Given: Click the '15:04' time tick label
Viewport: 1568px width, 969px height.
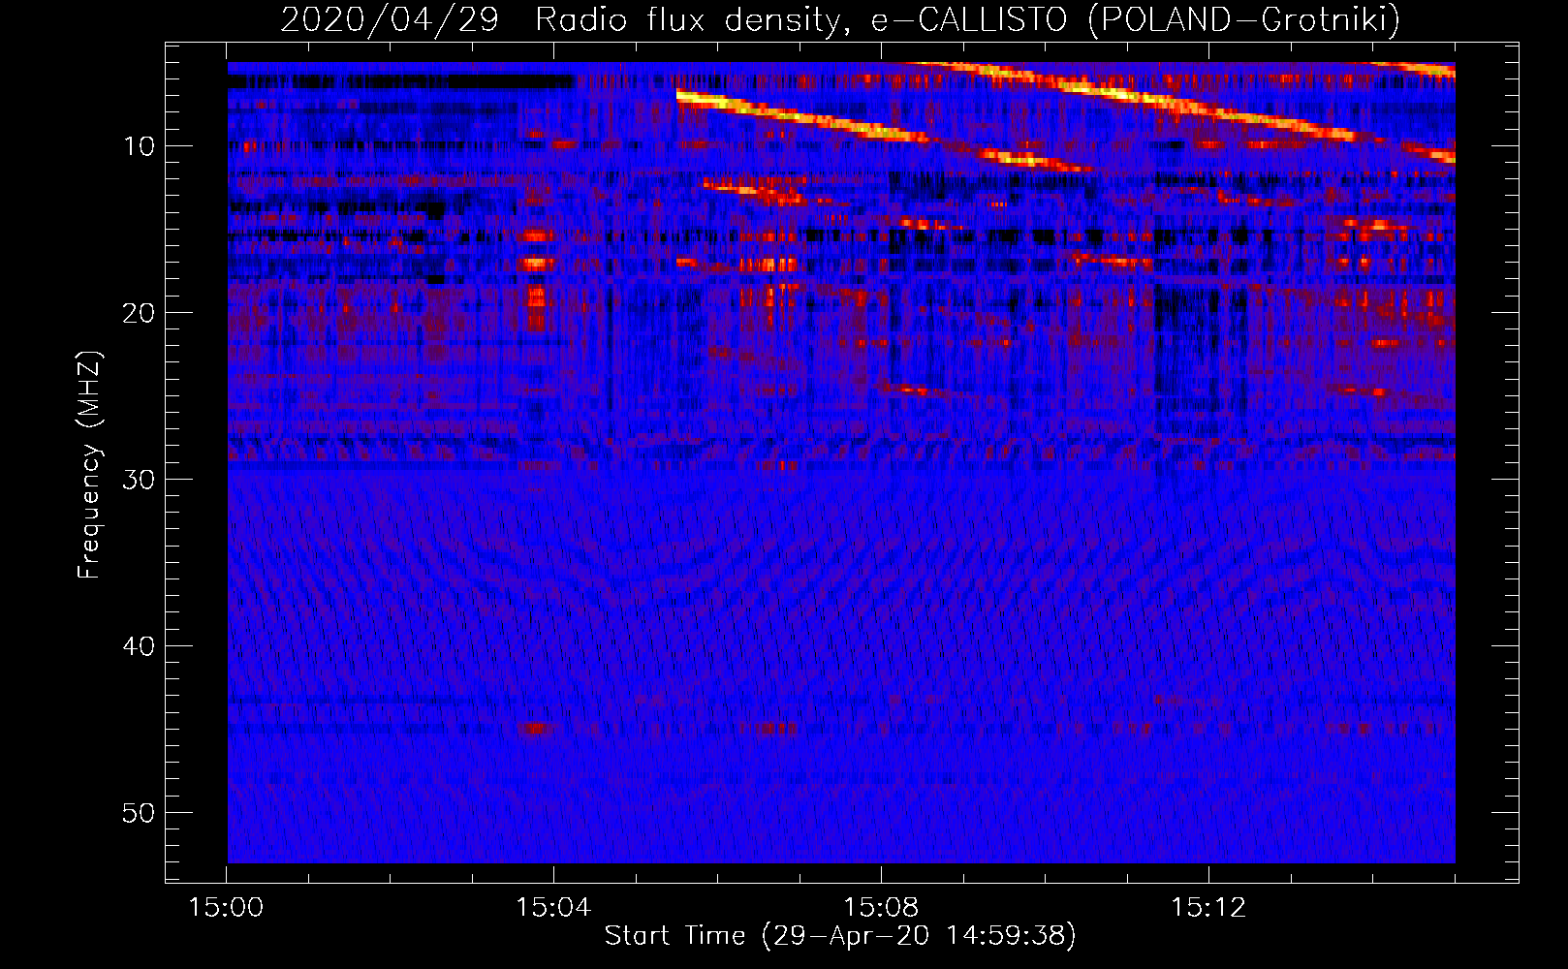Looking at the screenshot, I should 553,908.
